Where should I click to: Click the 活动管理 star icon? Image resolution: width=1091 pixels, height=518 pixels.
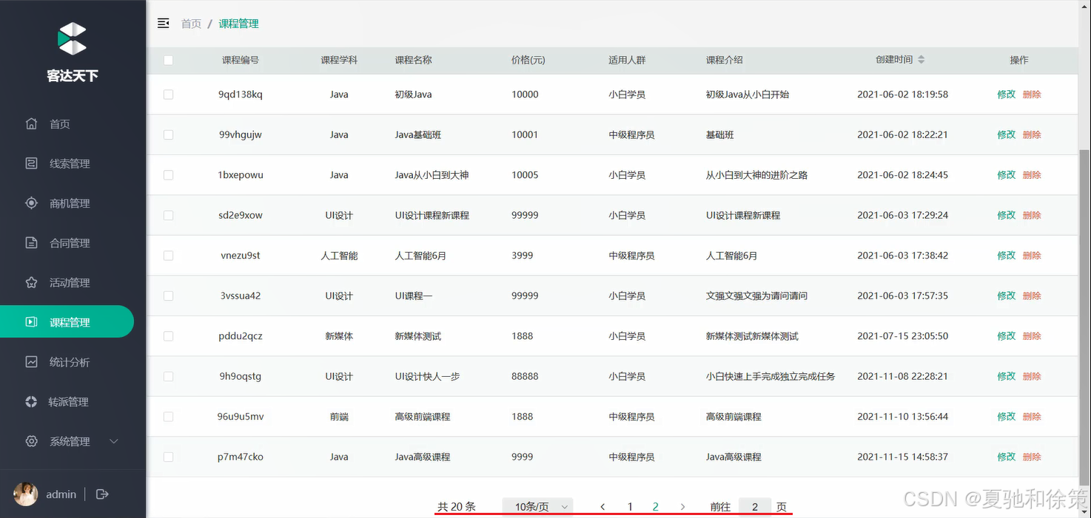point(31,282)
